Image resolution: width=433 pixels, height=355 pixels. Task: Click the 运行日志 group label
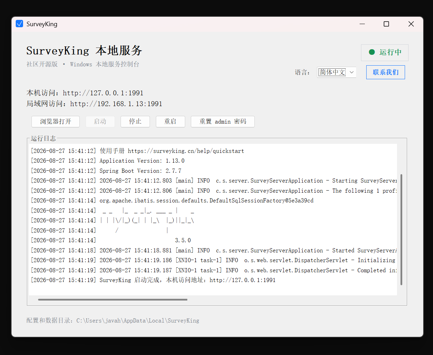click(43, 138)
